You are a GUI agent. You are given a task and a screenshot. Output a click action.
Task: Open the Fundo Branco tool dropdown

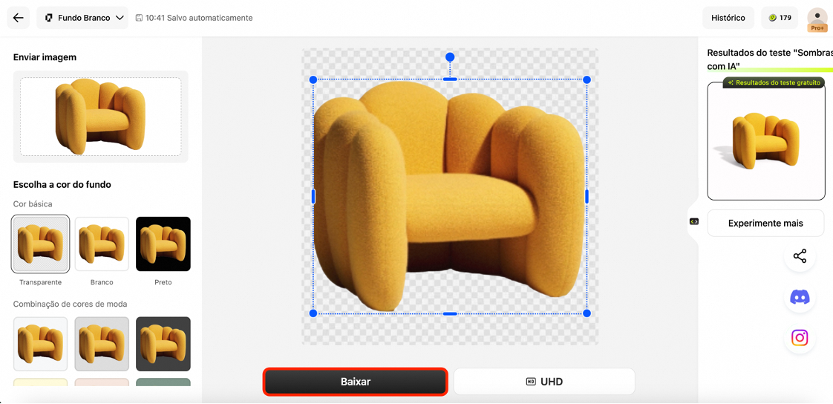[x=82, y=18]
